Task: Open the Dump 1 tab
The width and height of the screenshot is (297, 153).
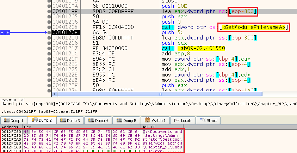Action: pos(13,120)
